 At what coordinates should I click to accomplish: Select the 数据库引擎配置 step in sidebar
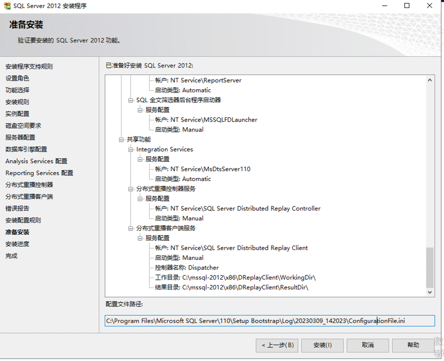click(x=26, y=149)
